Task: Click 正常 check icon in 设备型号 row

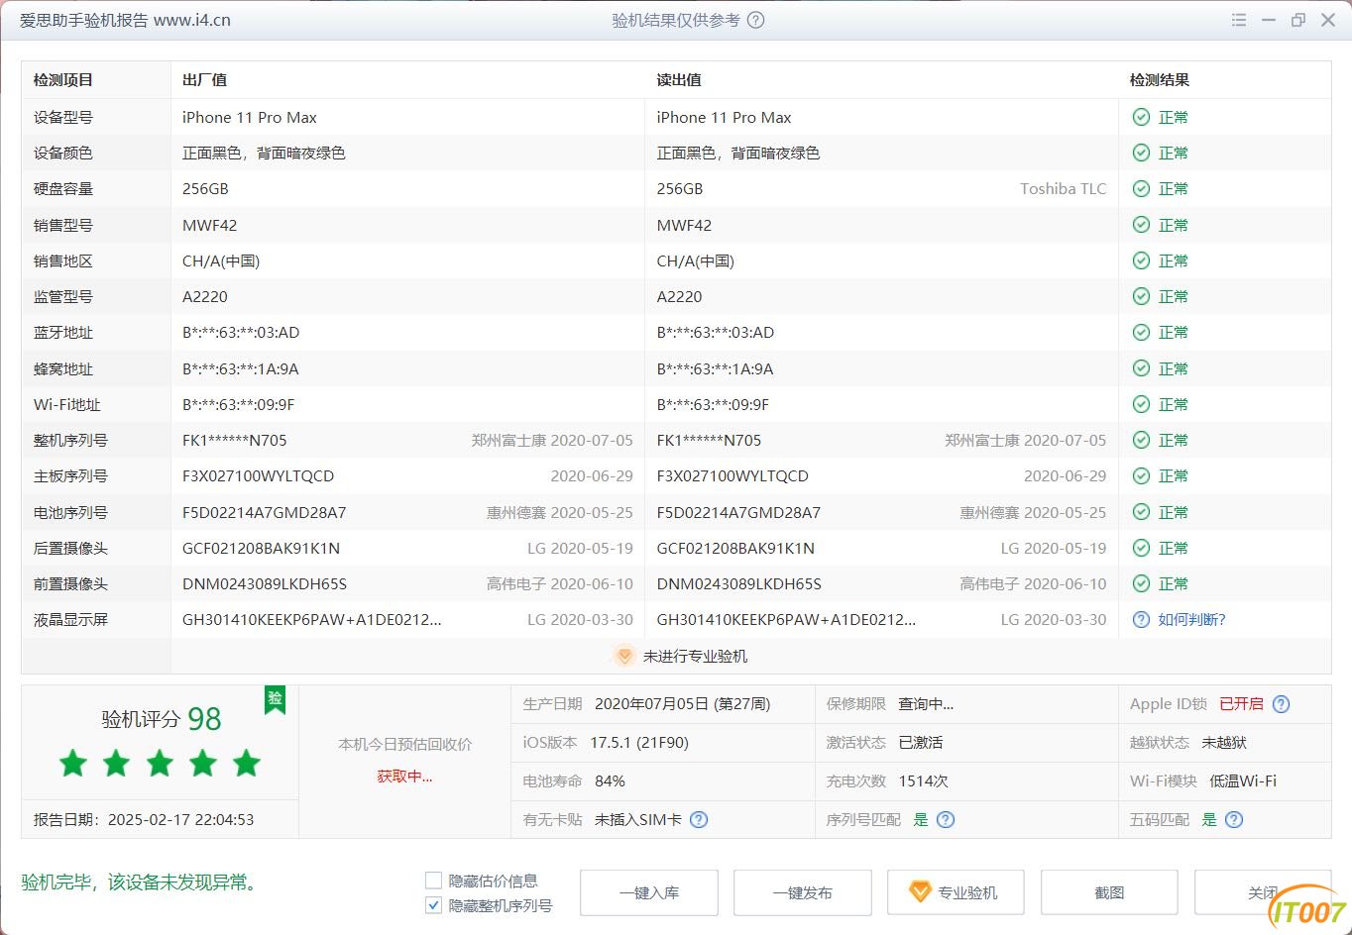Action: point(1141,117)
